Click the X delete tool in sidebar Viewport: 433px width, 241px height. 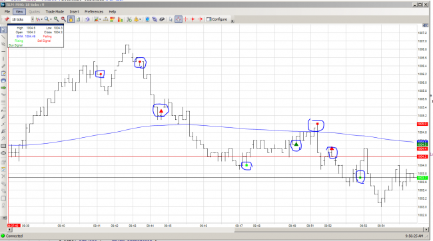[3, 176]
